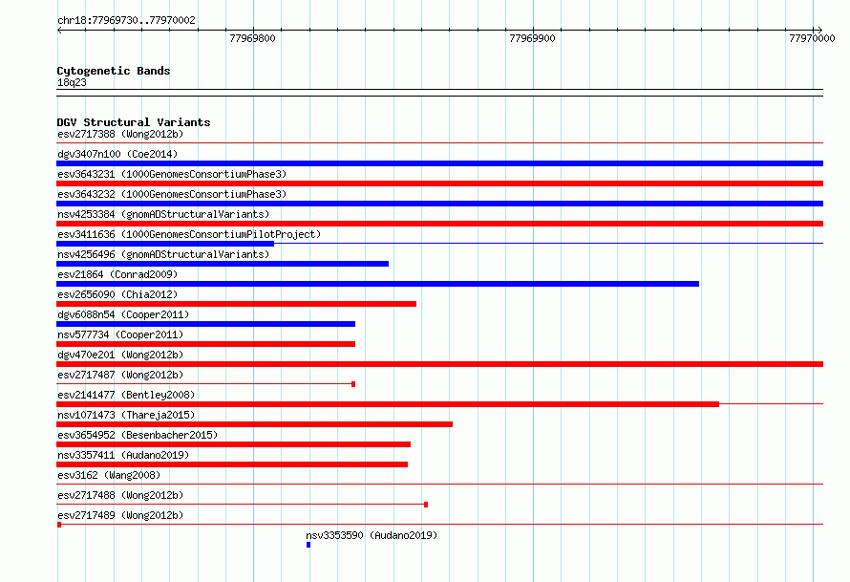
Task: Open esv3643232 1000GenomesConsortiumPhase3 label
Action: tap(172, 194)
